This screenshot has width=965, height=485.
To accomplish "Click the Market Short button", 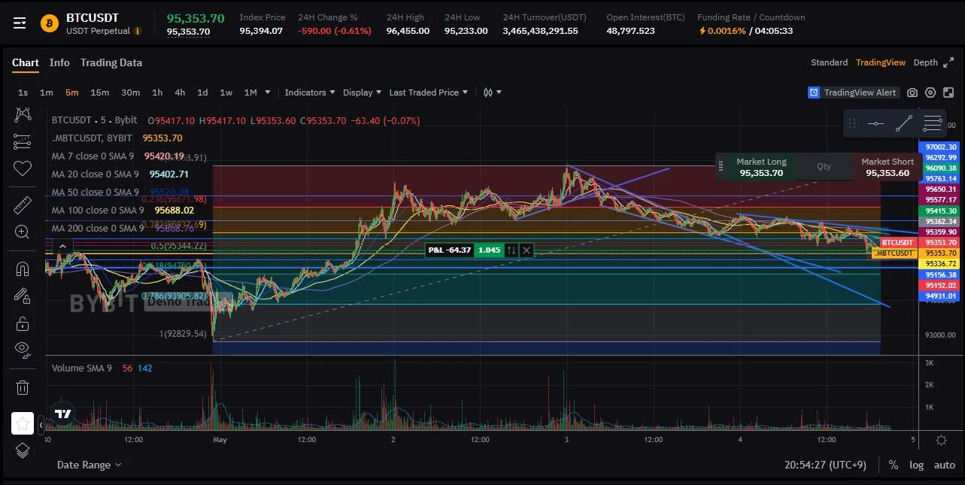I will (888, 167).
